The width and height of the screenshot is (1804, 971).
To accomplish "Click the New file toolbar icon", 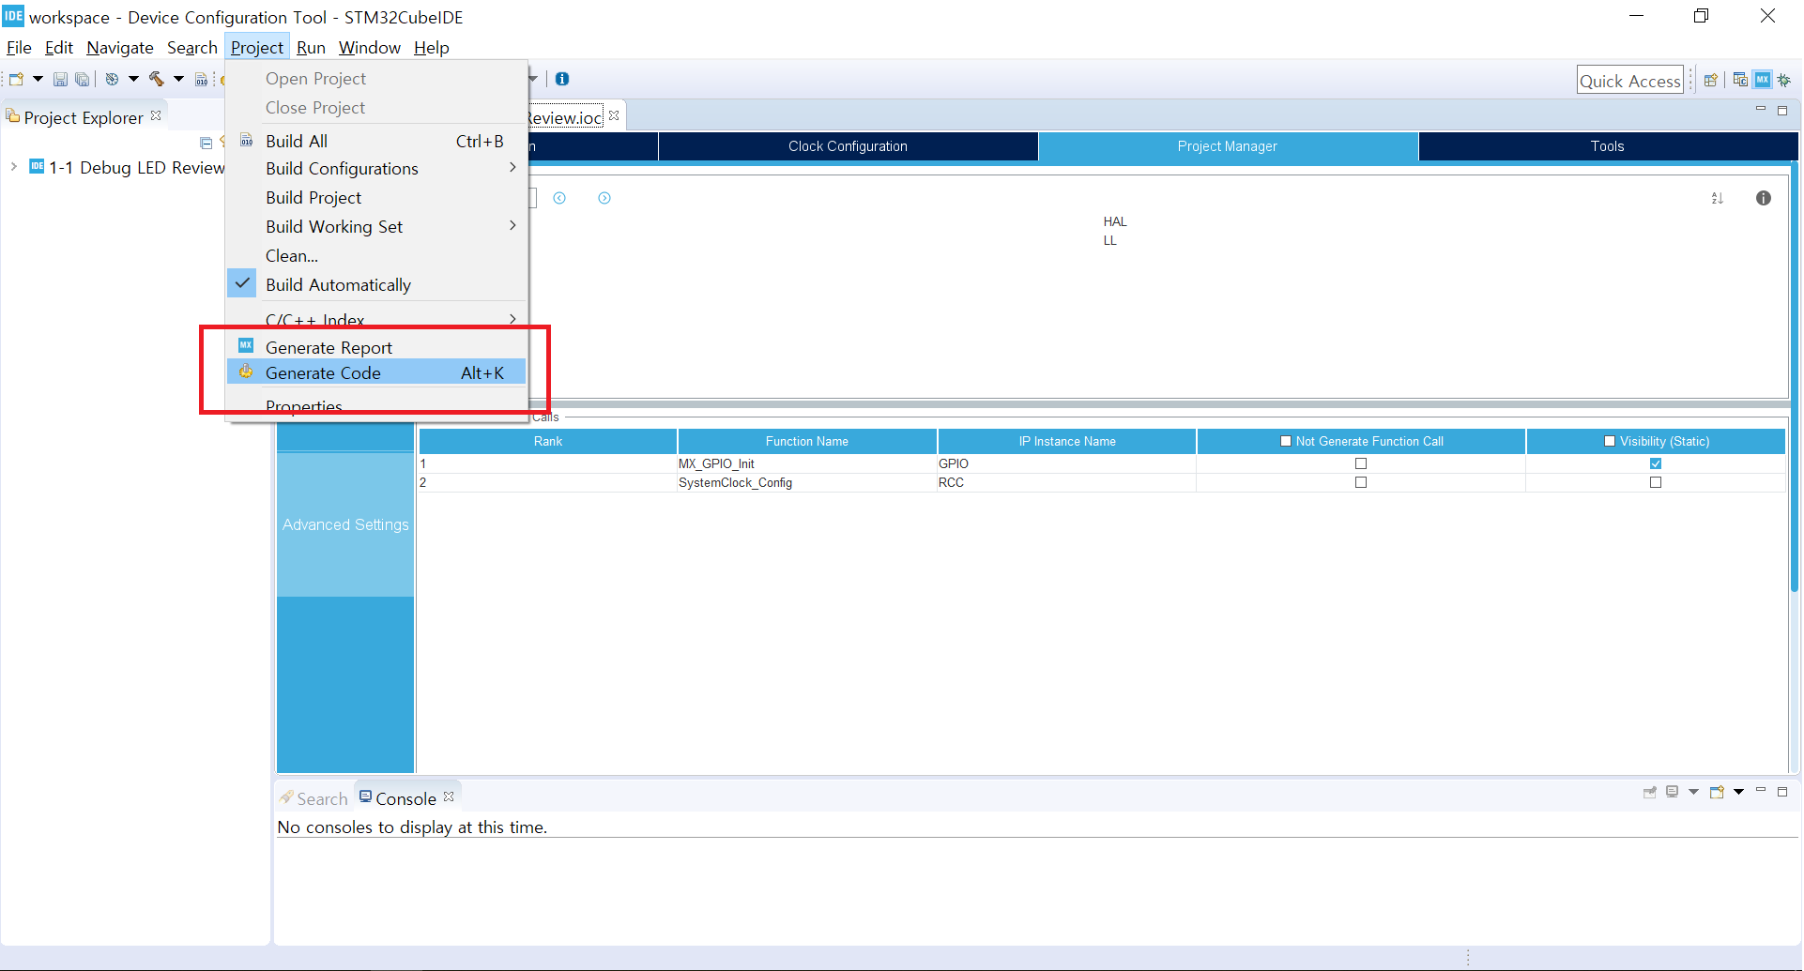I will [16, 80].
